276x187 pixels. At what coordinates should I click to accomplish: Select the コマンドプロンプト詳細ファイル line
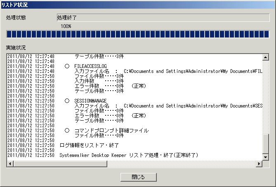pos(112,131)
